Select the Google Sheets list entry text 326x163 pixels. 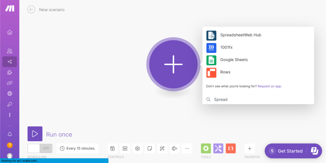234,60
